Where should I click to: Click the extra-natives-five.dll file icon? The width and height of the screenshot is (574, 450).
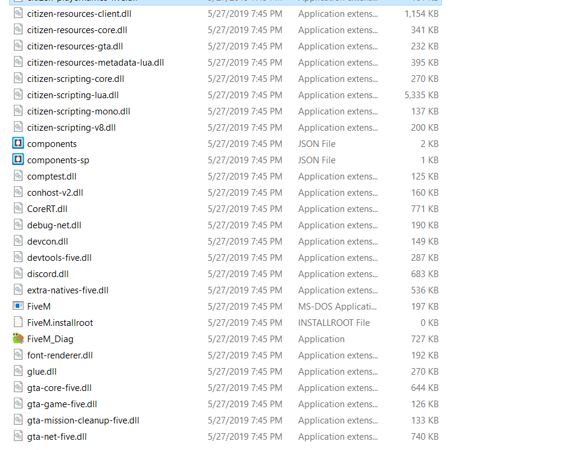pyautogui.click(x=18, y=290)
